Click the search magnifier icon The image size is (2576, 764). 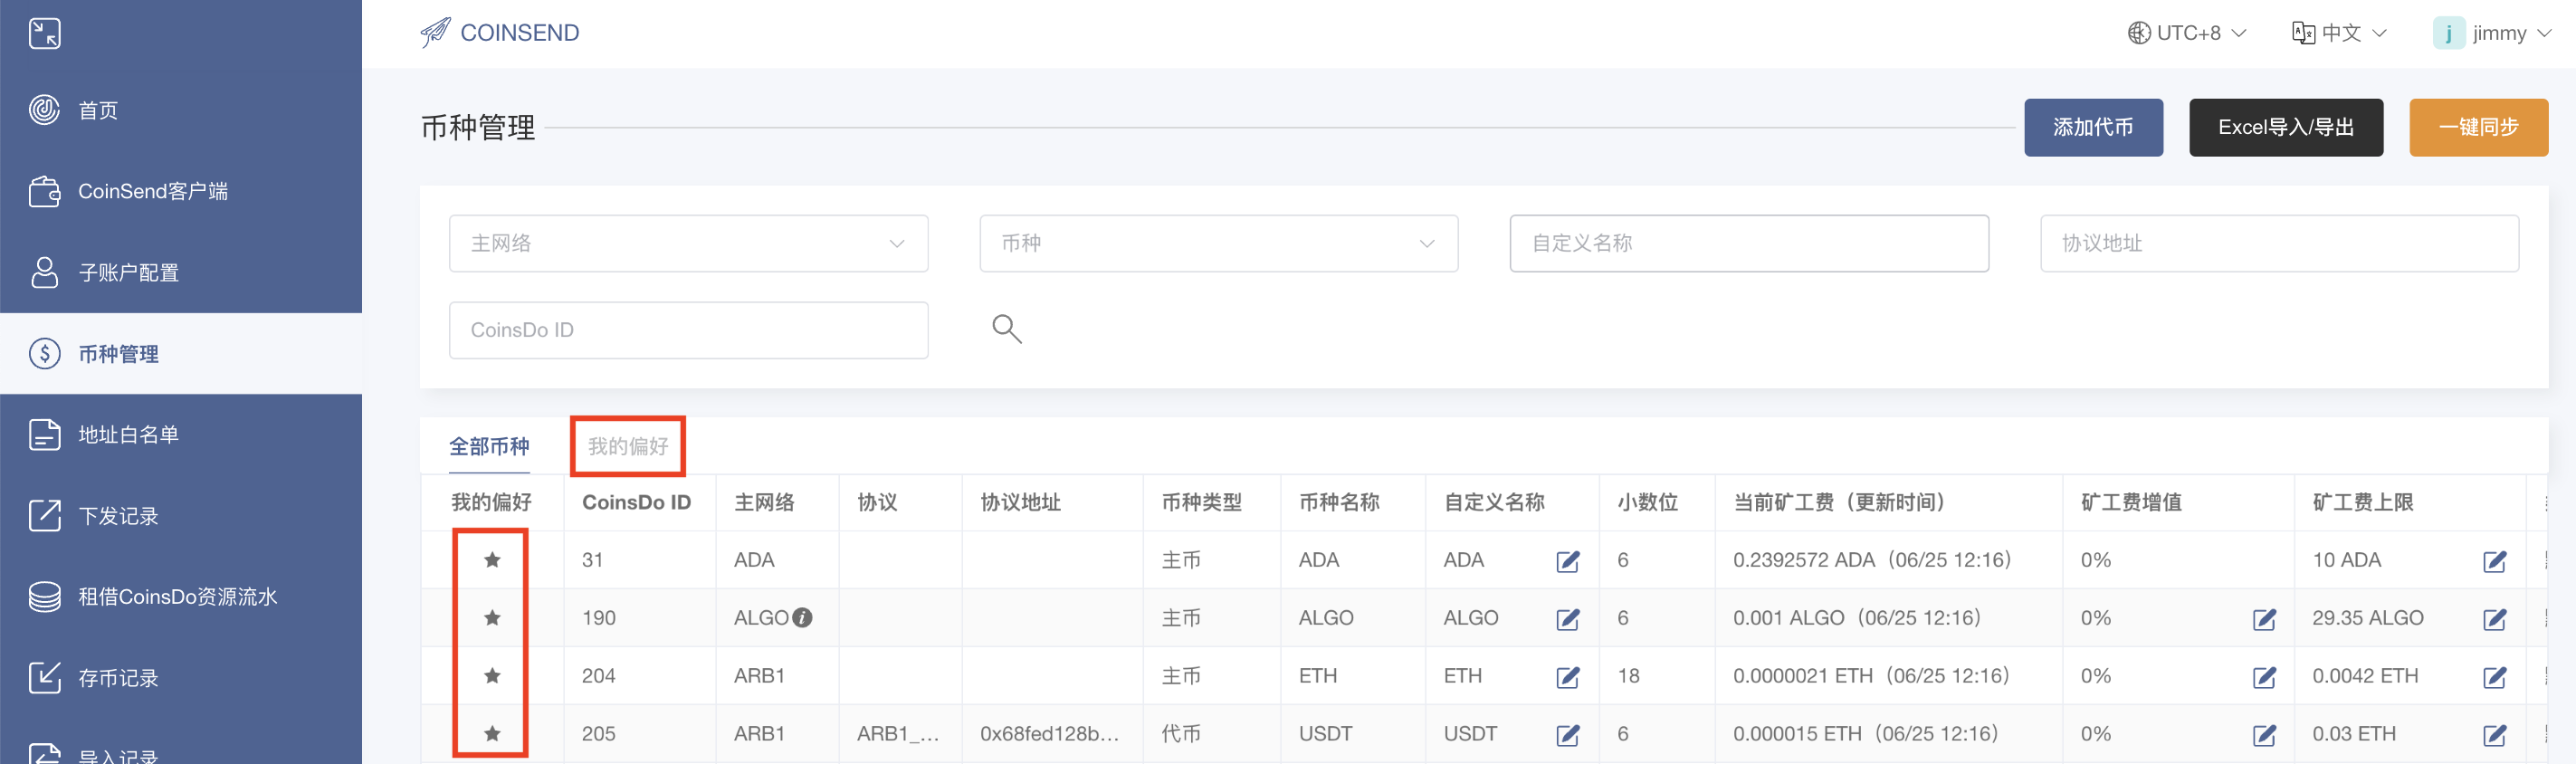(x=1006, y=329)
